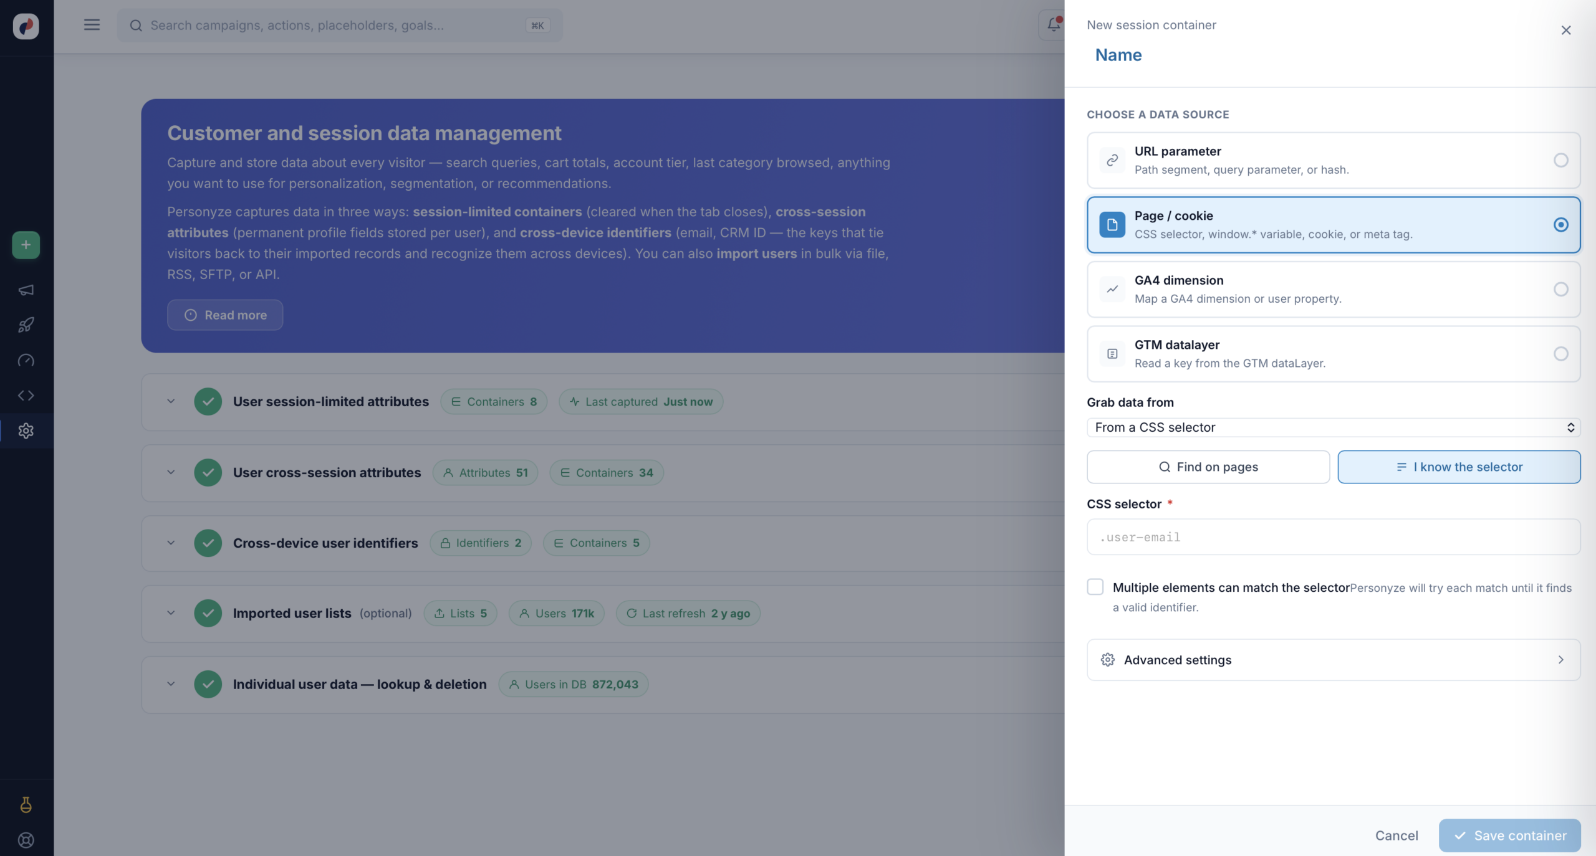
Task: Open the settings gear icon in sidebar
Action: (26, 430)
